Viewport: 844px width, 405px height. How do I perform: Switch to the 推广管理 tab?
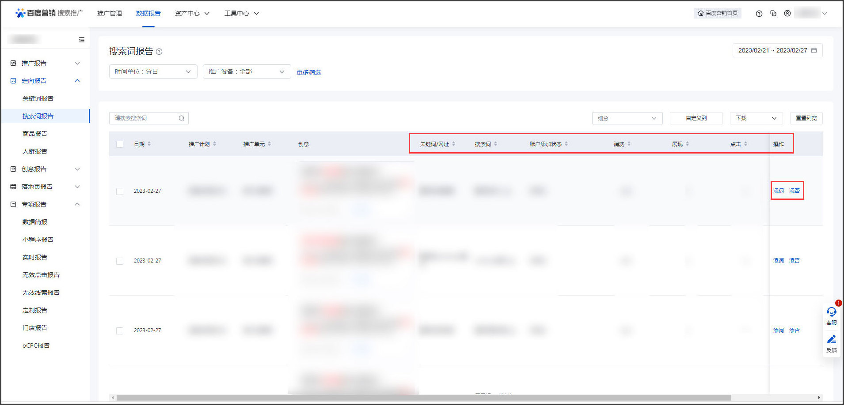pos(109,13)
